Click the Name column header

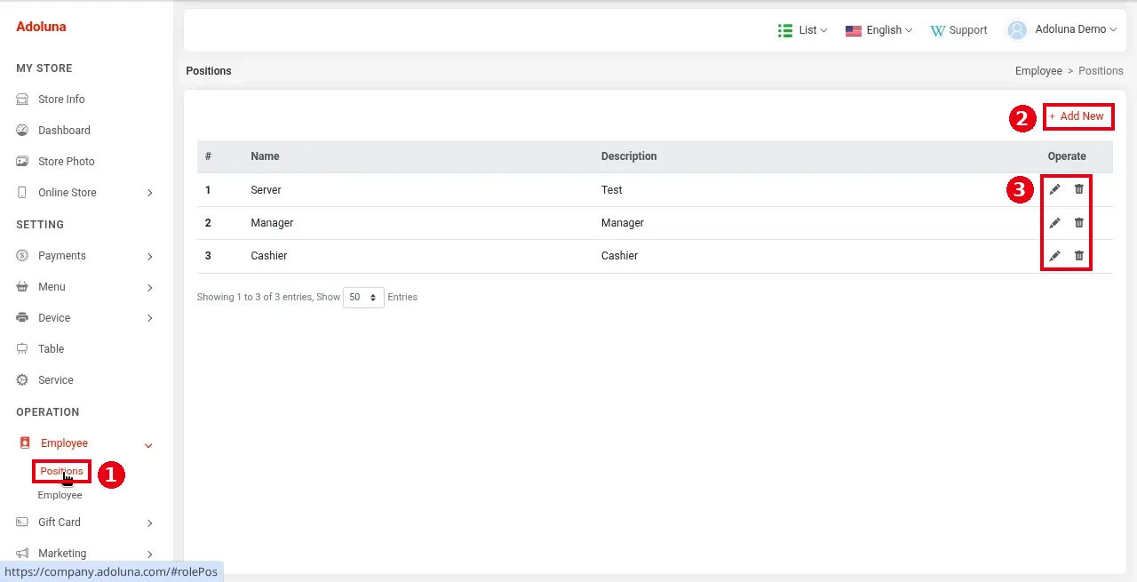(x=265, y=156)
